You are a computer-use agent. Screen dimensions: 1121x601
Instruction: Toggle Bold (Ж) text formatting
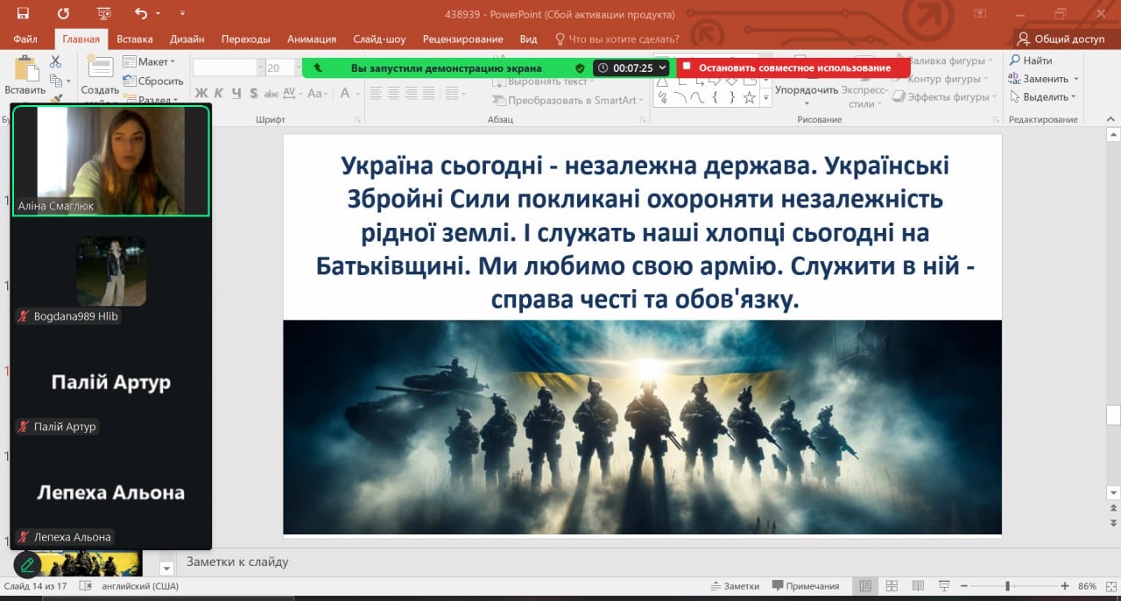pos(201,93)
